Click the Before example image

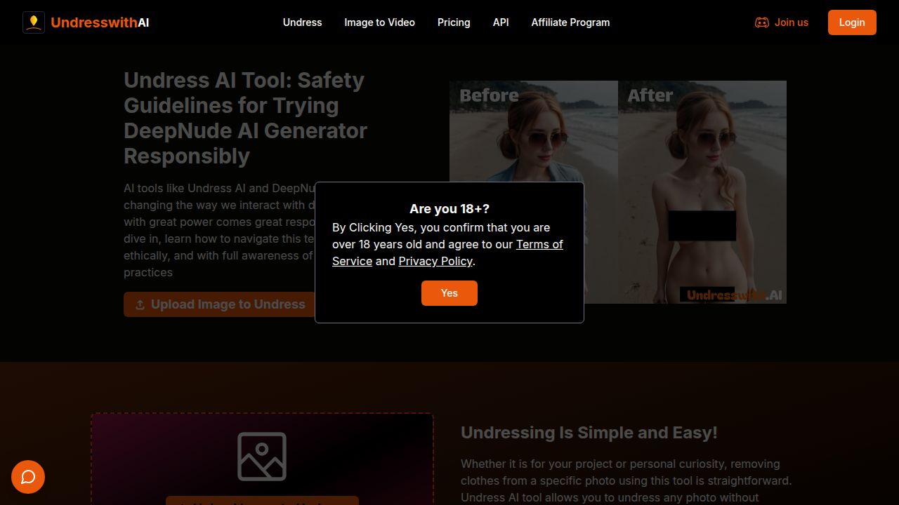click(534, 192)
